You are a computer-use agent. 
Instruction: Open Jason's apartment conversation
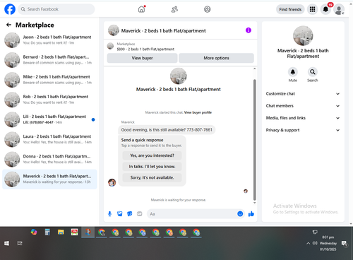49,40
